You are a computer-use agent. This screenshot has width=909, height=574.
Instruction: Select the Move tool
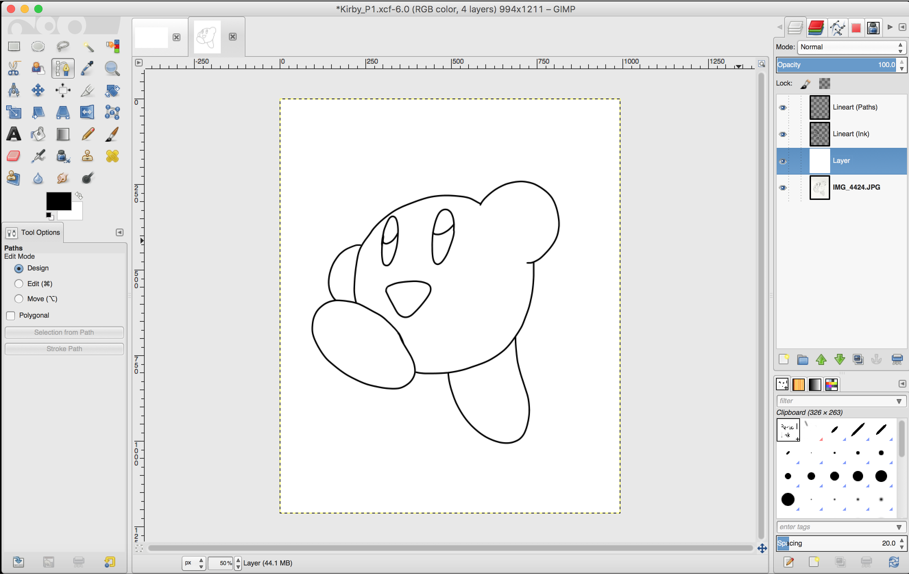pos(38,90)
